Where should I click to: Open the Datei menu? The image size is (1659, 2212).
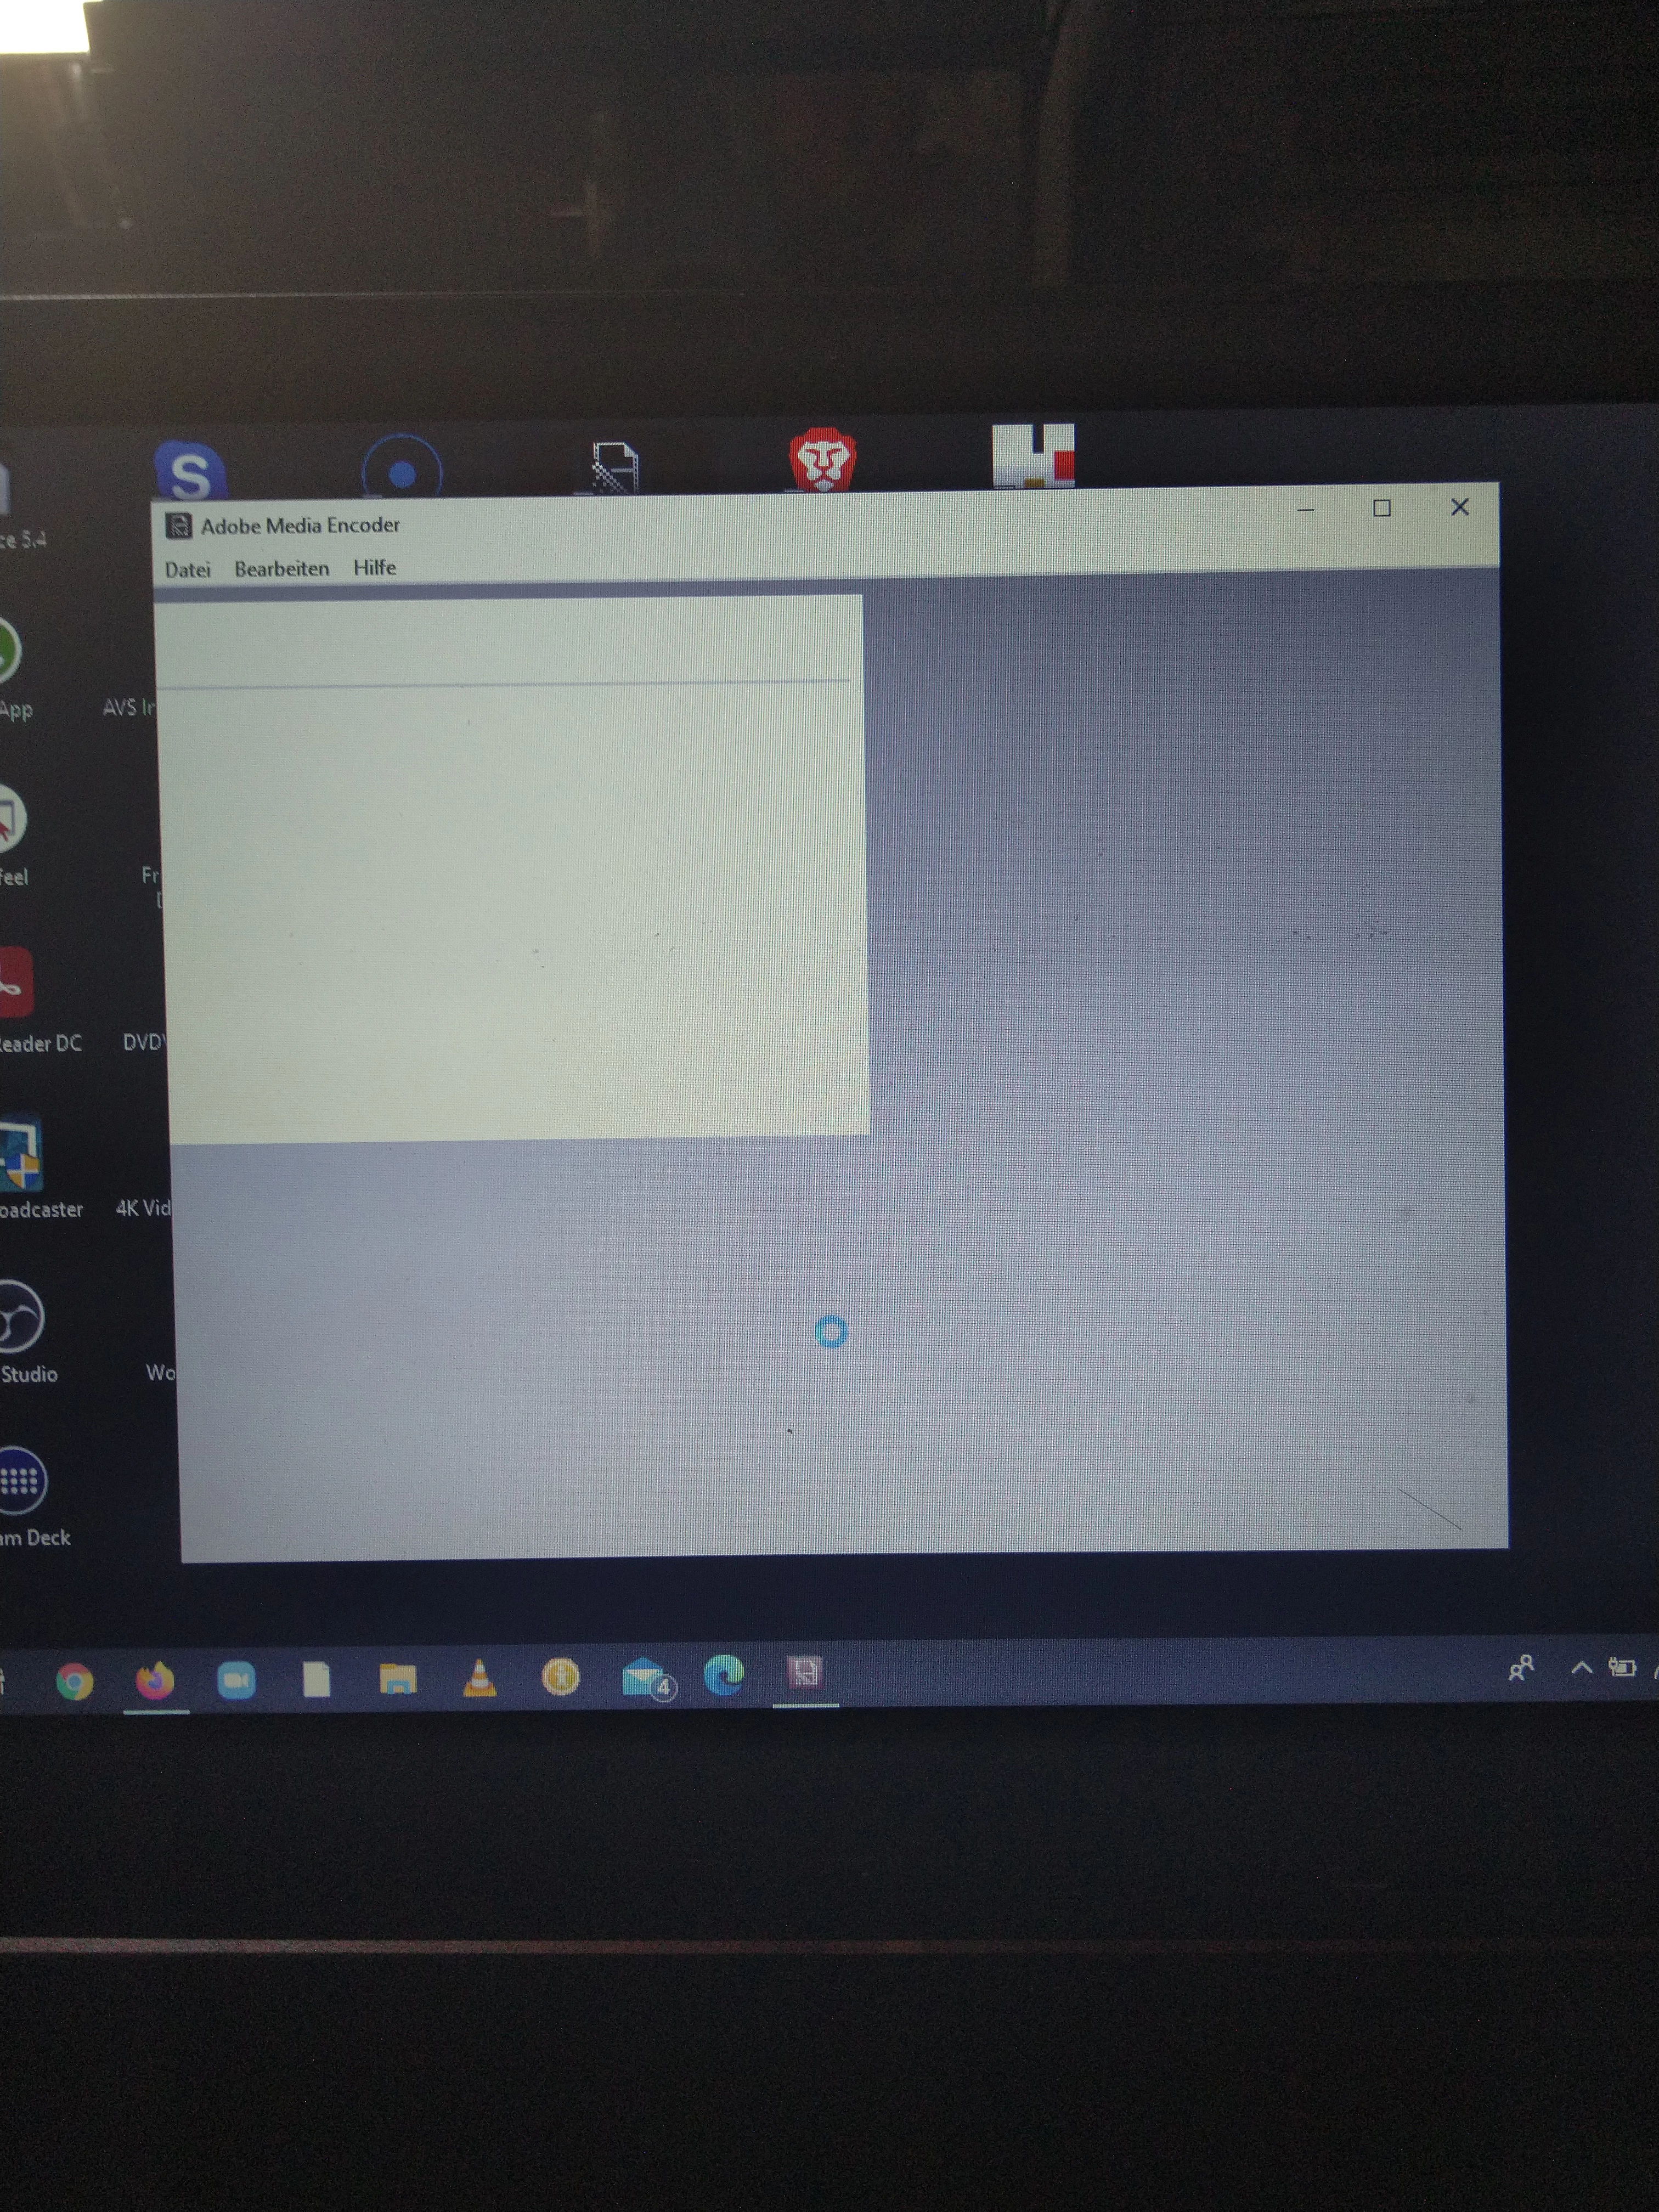(187, 570)
